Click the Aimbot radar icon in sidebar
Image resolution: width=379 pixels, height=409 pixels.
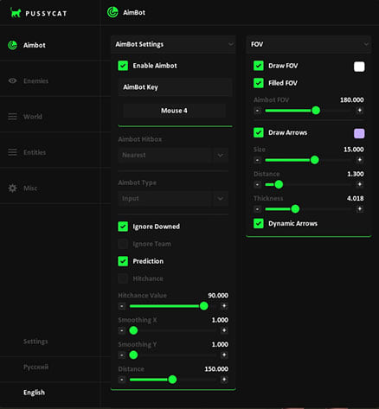click(12, 45)
